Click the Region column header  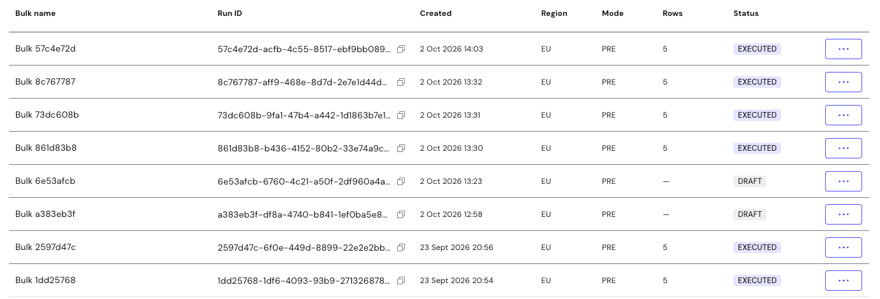click(554, 13)
